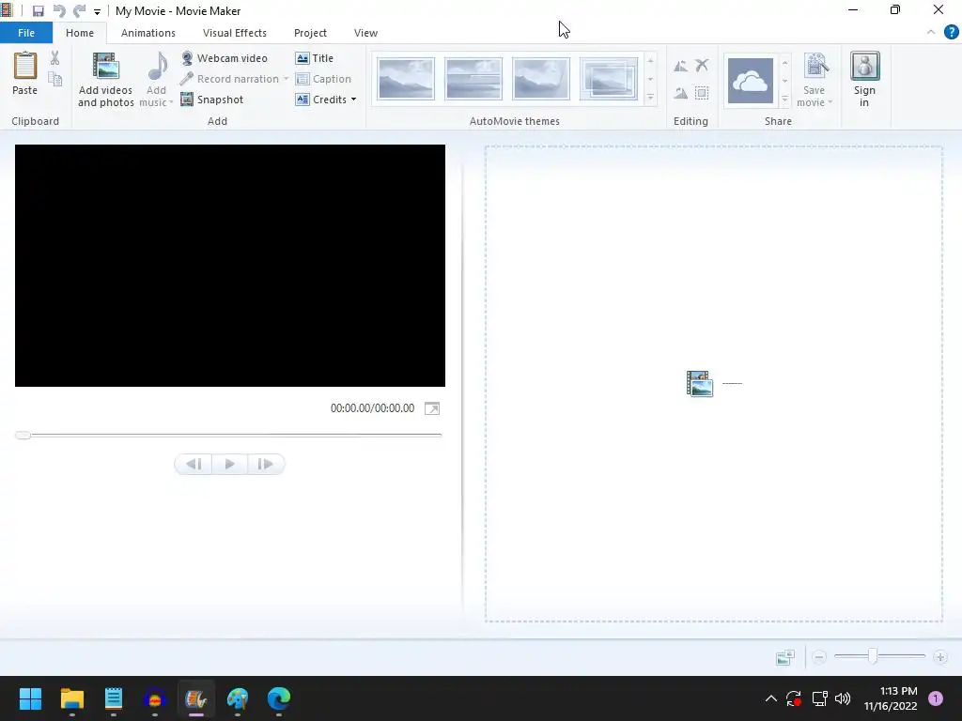Open the notification badge in system tray
This screenshot has width=962, height=721.
936,698
